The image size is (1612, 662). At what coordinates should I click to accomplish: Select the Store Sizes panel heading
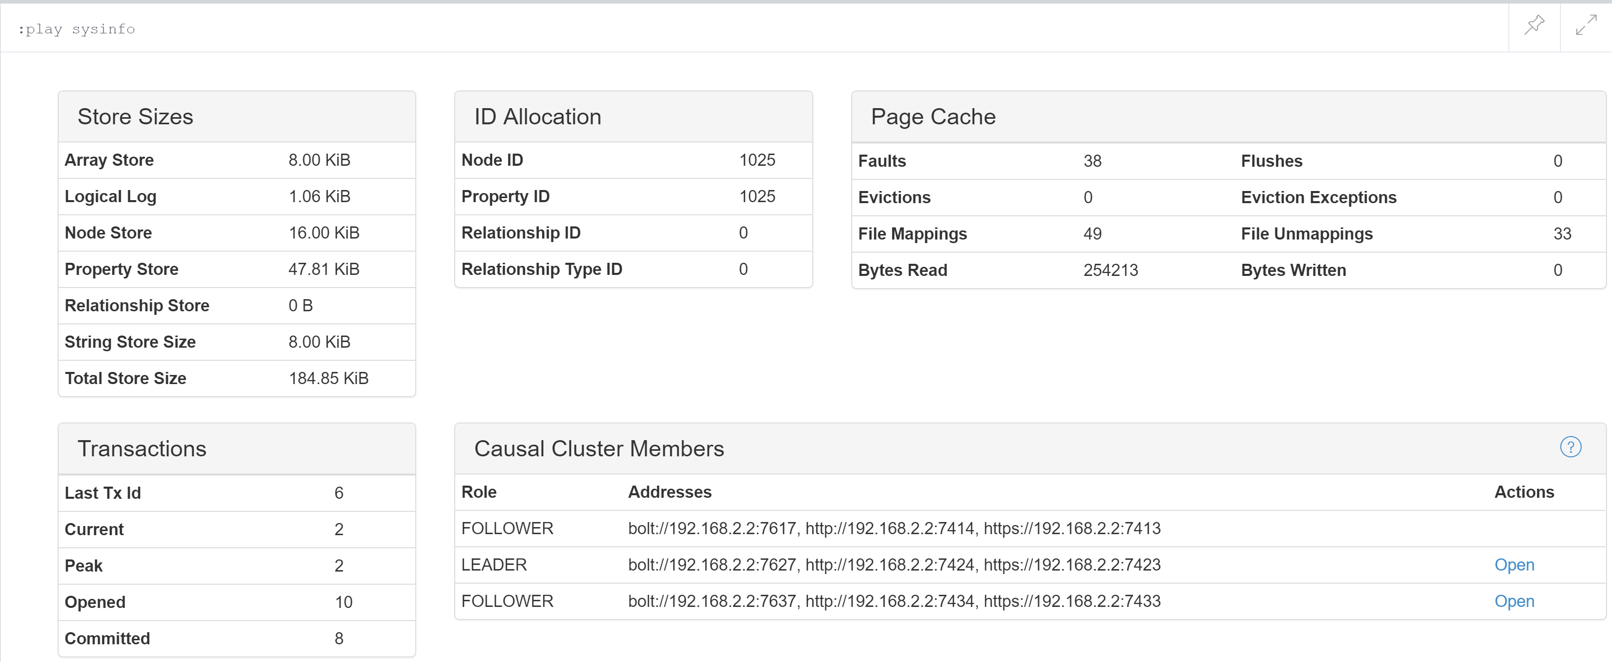click(135, 117)
